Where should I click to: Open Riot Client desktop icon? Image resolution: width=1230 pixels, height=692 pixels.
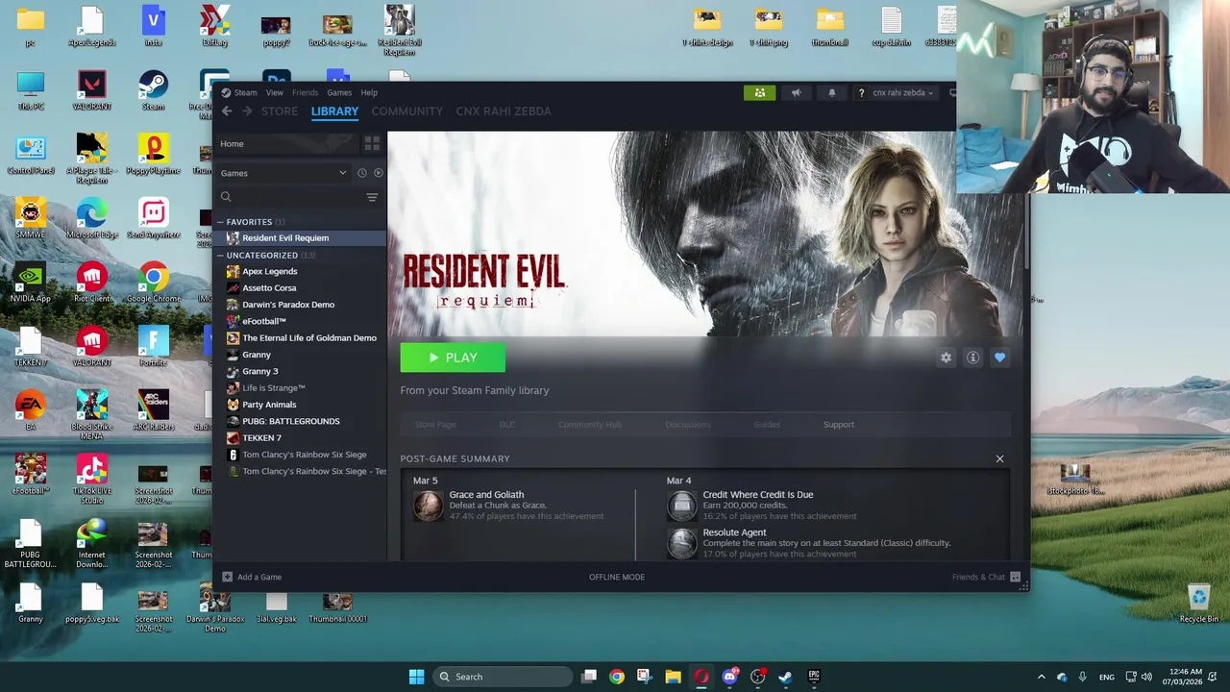(x=91, y=284)
